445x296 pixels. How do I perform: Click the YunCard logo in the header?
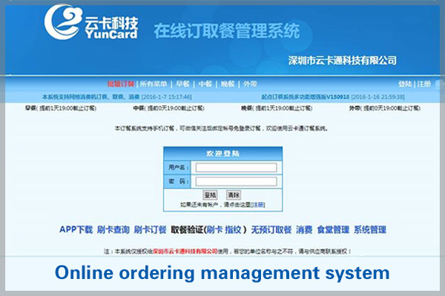point(91,22)
